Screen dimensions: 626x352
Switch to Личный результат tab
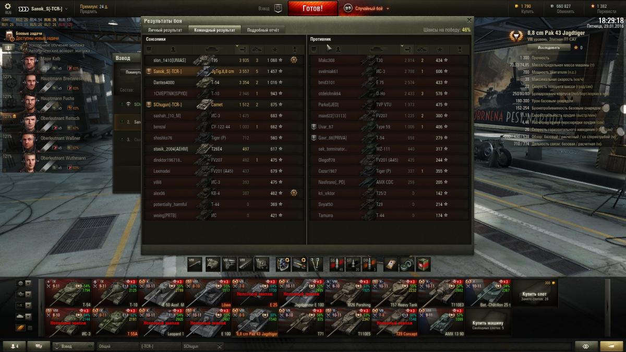(x=165, y=30)
